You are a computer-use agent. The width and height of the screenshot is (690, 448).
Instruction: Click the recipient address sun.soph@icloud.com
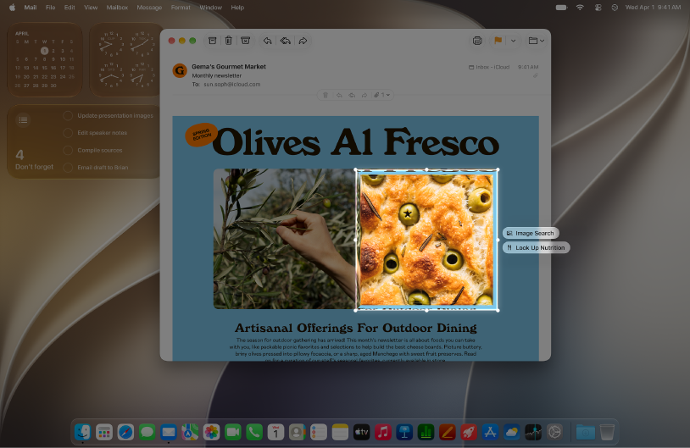click(232, 84)
